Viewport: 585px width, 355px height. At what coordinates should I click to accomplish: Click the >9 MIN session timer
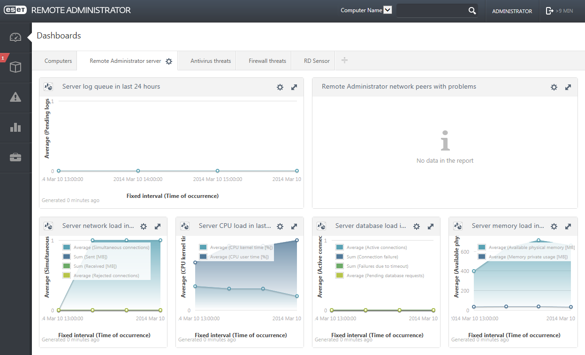(x=564, y=11)
